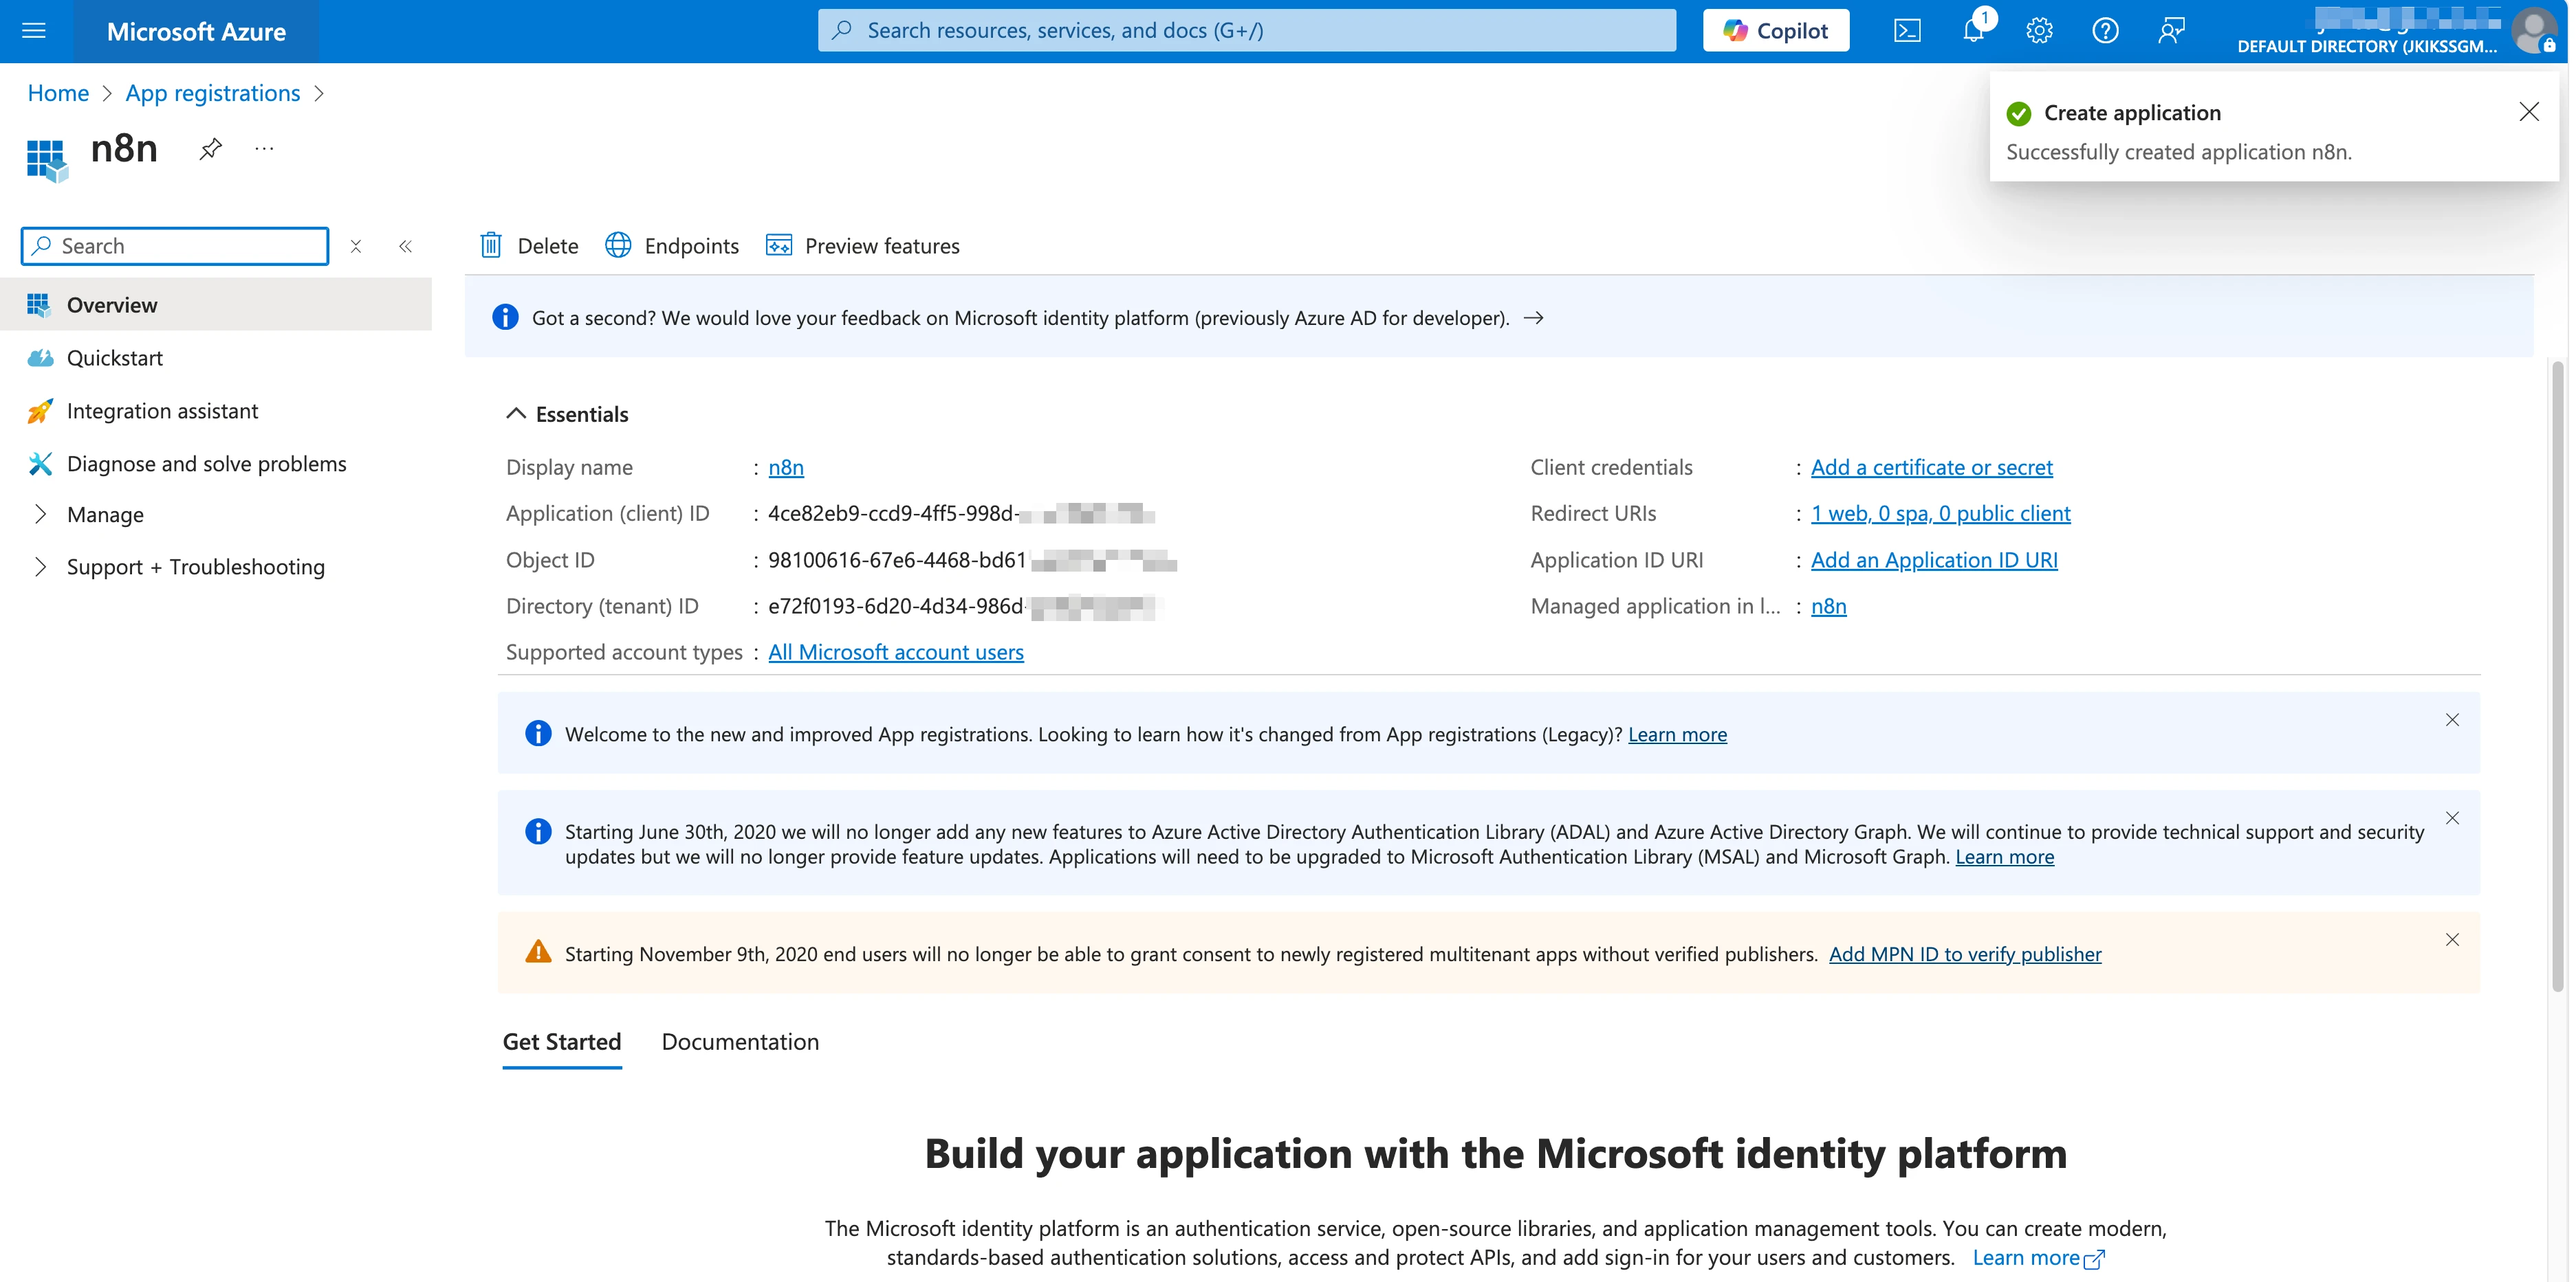Open the hamburger portal menu
This screenshot has height=1282, width=2576.
34,30
